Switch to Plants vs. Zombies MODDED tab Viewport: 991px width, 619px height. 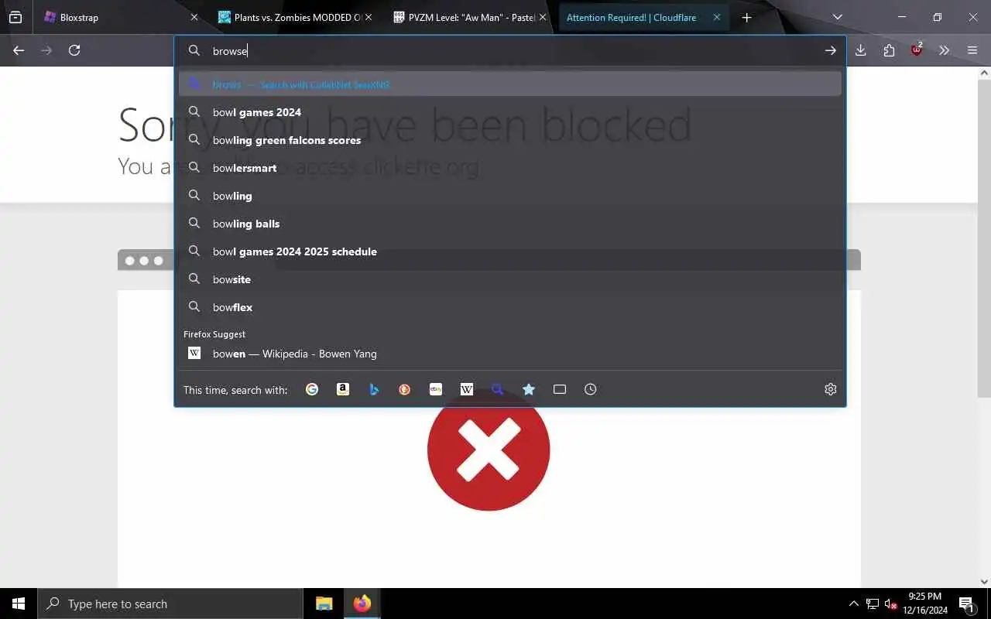click(x=294, y=17)
